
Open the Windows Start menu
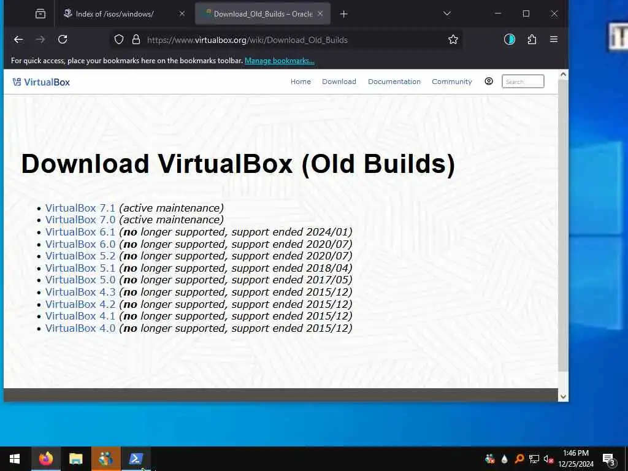tap(15, 459)
